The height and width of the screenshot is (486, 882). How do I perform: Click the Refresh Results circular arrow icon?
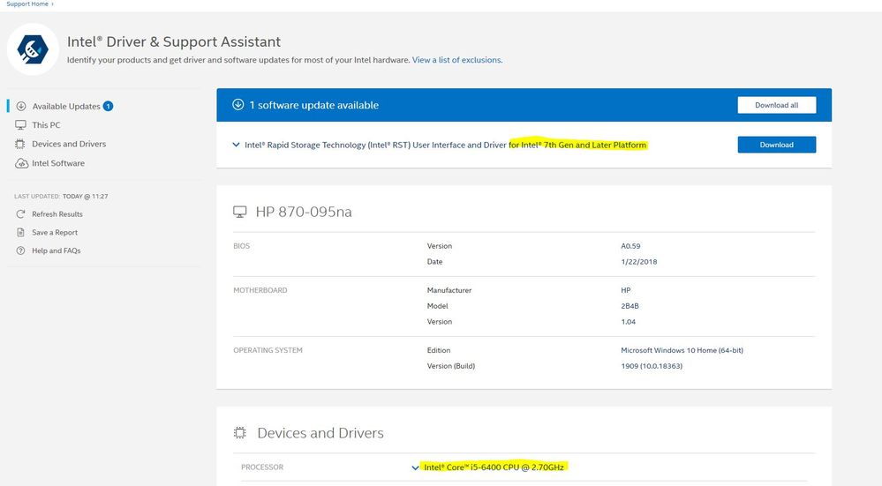[21, 214]
